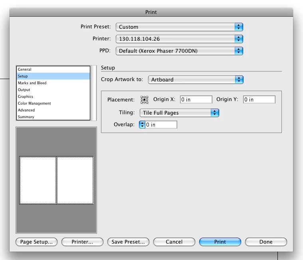The width and height of the screenshot is (303, 260).
Task: Select Graphics in the options list
Action: 53,97
